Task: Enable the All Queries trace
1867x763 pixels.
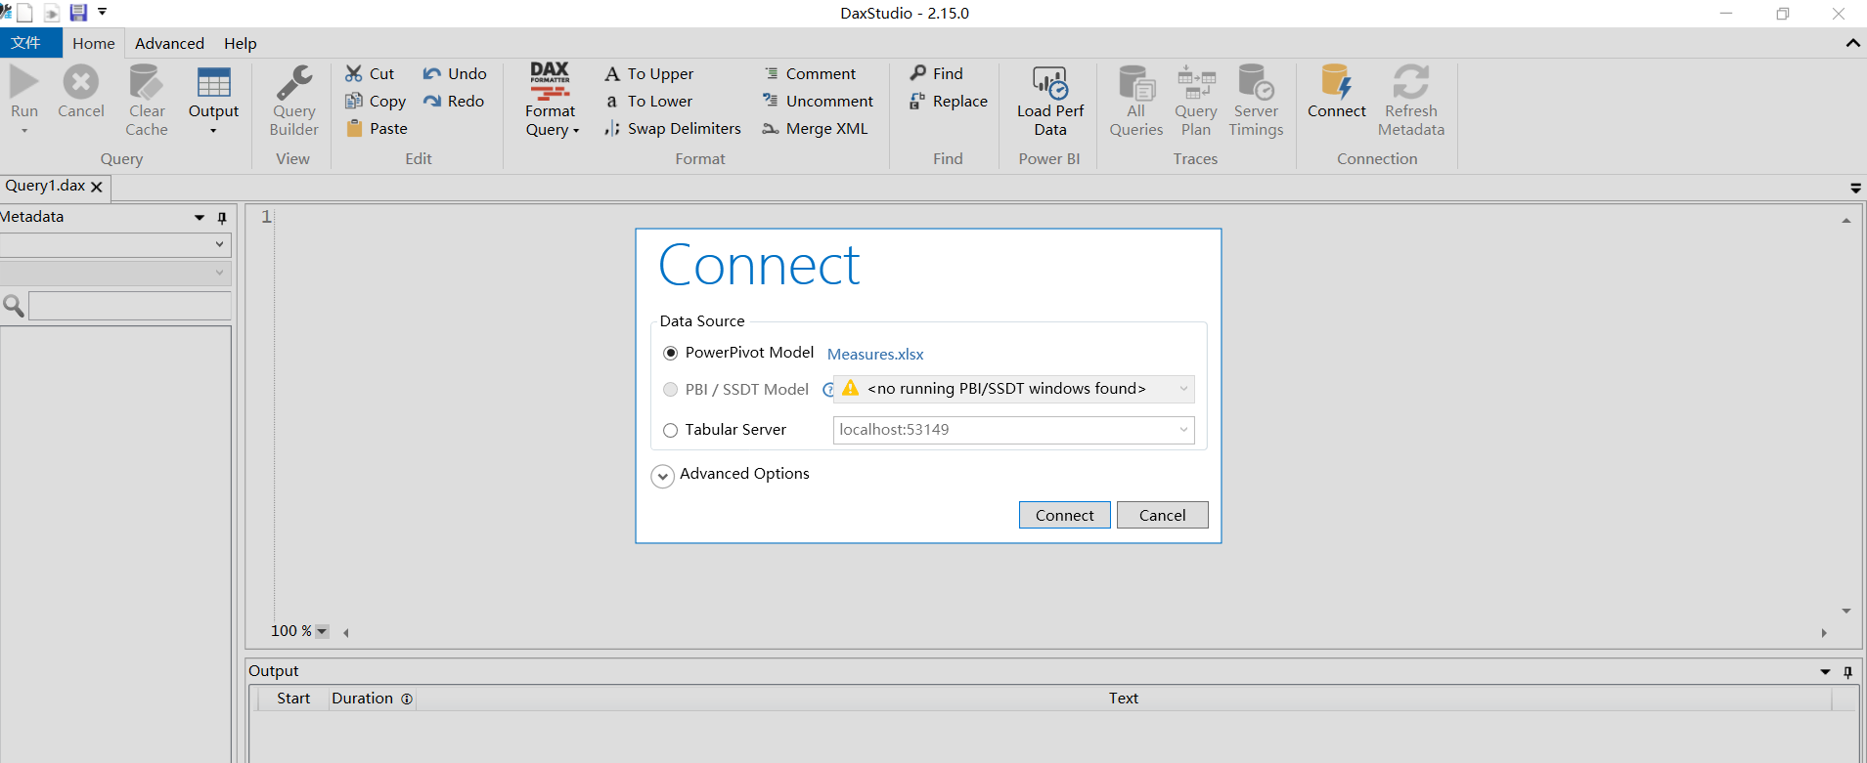Action: 1135,101
